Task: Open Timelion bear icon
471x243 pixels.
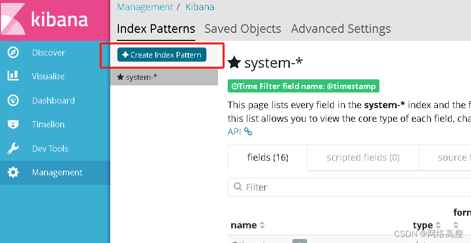Action: (13, 124)
